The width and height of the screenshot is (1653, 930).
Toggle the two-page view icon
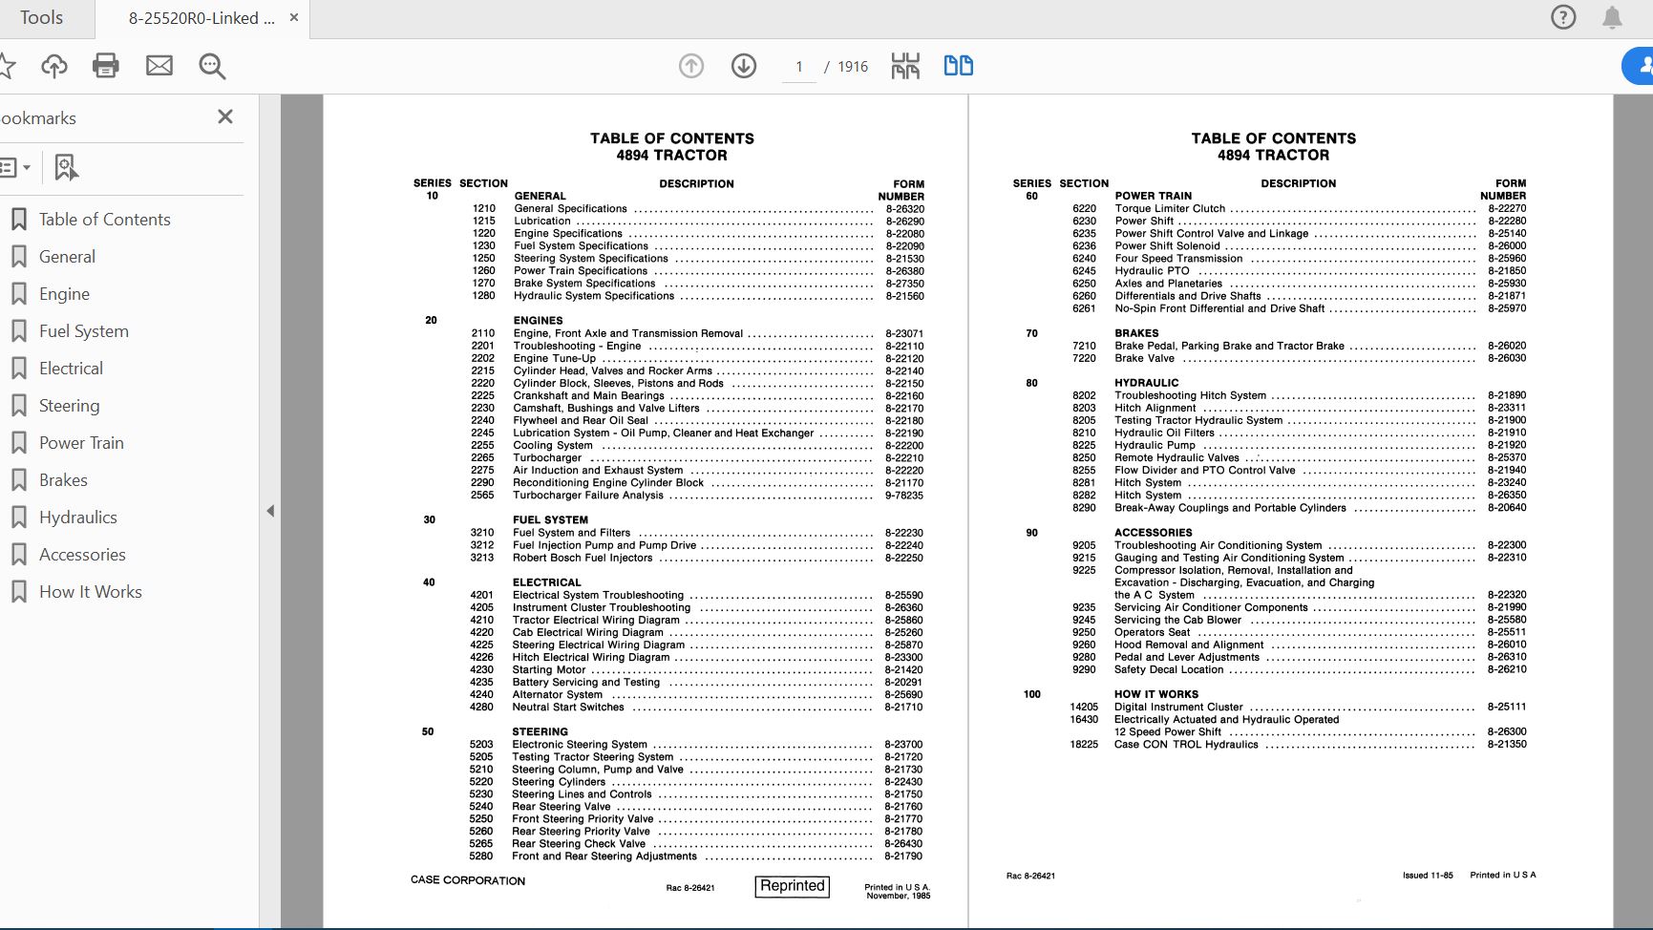click(x=959, y=66)
